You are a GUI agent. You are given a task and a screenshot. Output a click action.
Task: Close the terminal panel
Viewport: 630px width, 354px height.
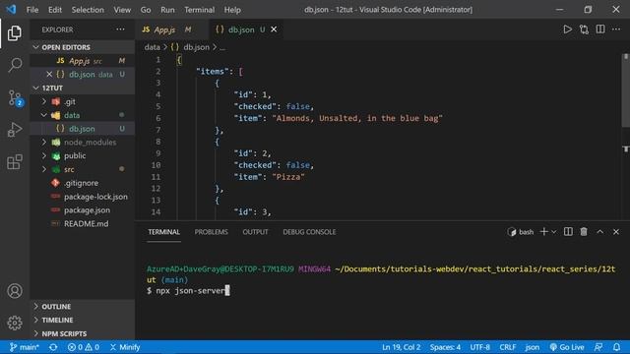point(616,232)
